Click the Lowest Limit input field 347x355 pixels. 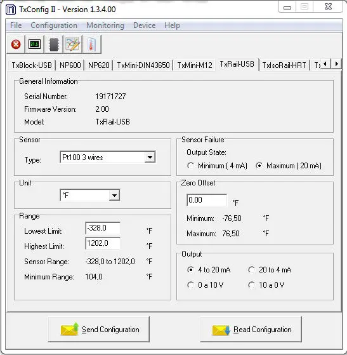(x=103, y=228)
